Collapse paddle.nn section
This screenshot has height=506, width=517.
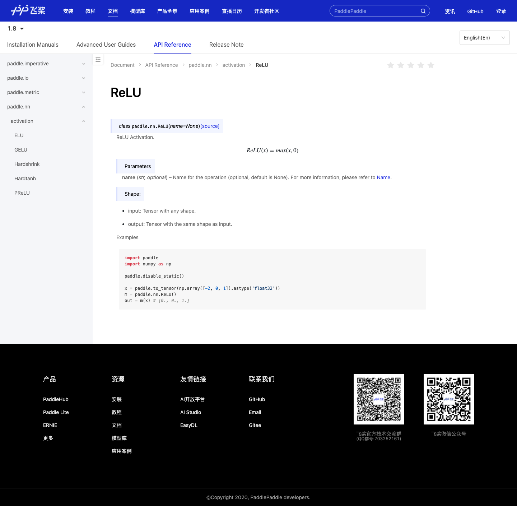click(46, 107)
